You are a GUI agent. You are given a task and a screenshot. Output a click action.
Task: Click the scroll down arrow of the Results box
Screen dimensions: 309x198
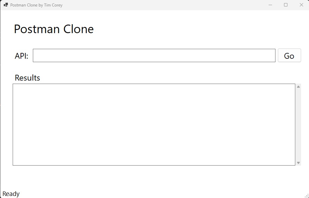tap(298, 163)
